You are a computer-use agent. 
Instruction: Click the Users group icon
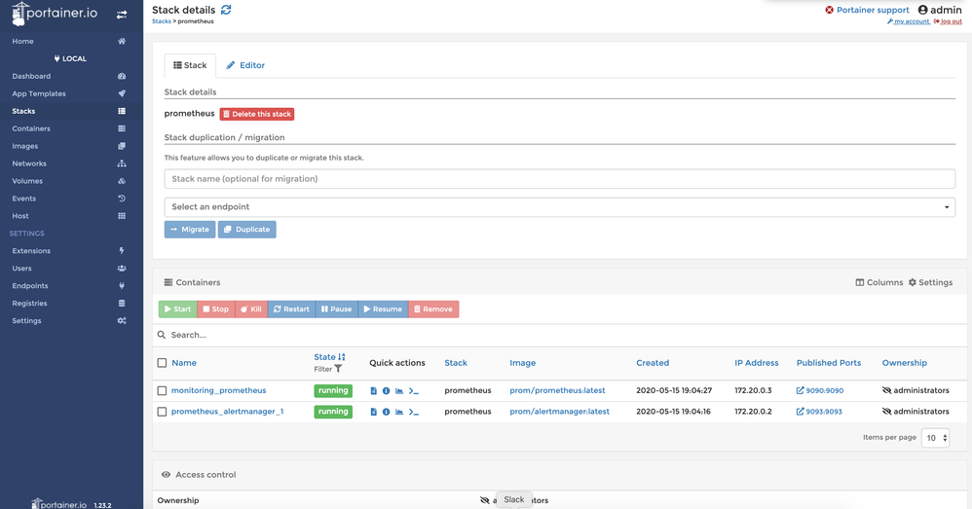(122, 268)
